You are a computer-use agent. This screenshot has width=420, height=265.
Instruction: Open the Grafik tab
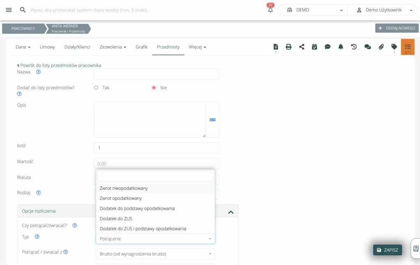pos(142,47)
